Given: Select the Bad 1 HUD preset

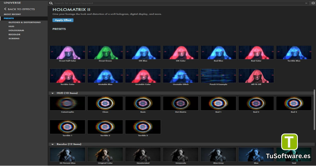Looking at the screenshot, I should [x=218, y=103].
